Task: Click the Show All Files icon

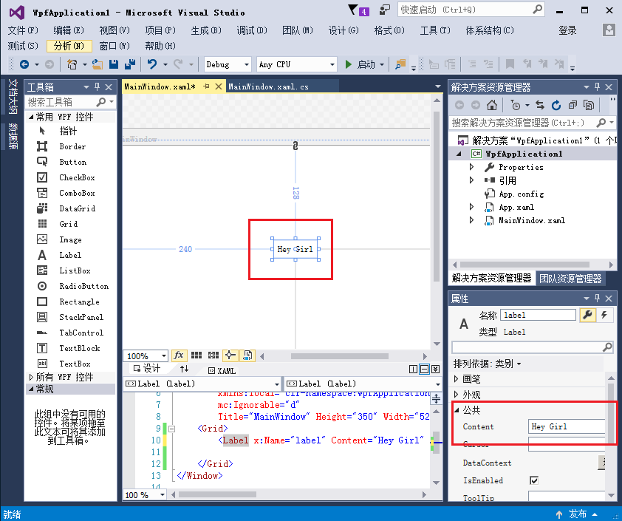Action: pyautogui.click(x=589, y=105)
